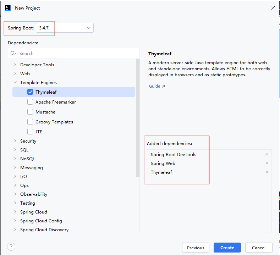Click the help question mark icon

point(11,246)
